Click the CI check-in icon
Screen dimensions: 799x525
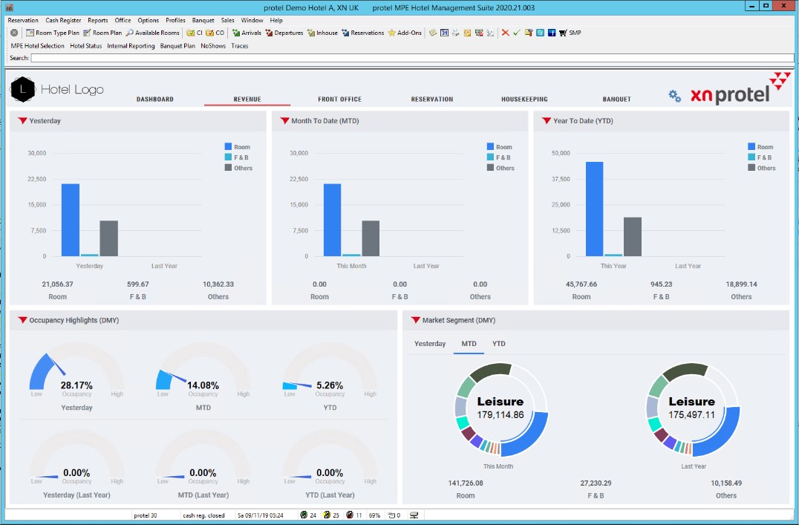click(191, 33)
